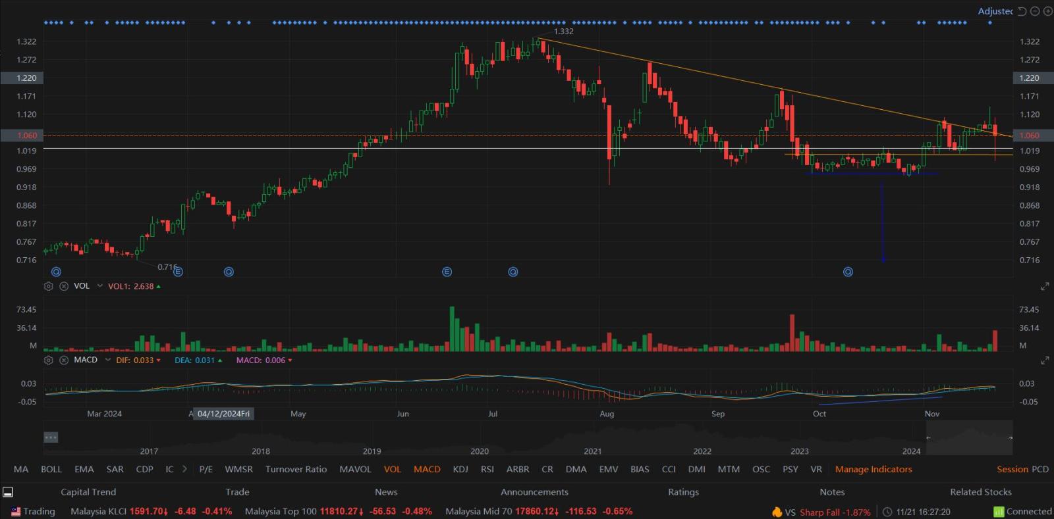Enable the CR indicator
This screenshot has height=519, width=1054.
[x=547, y=470]
